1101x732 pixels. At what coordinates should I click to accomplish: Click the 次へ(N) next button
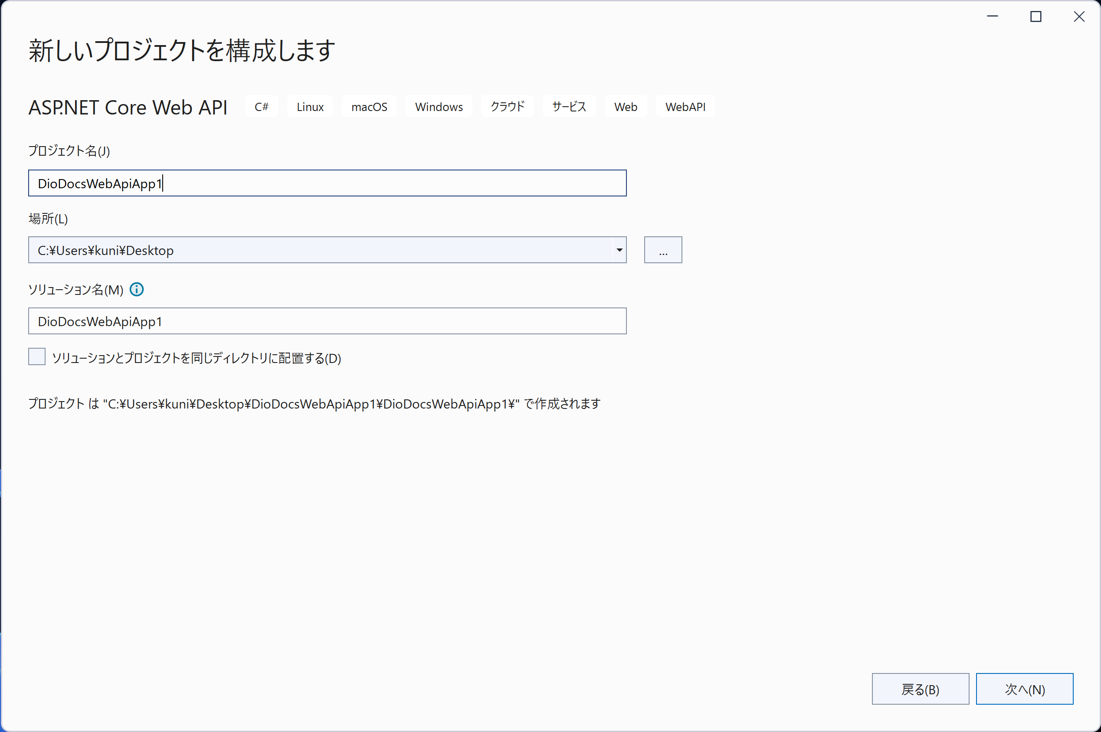[x=1024, y=689]
